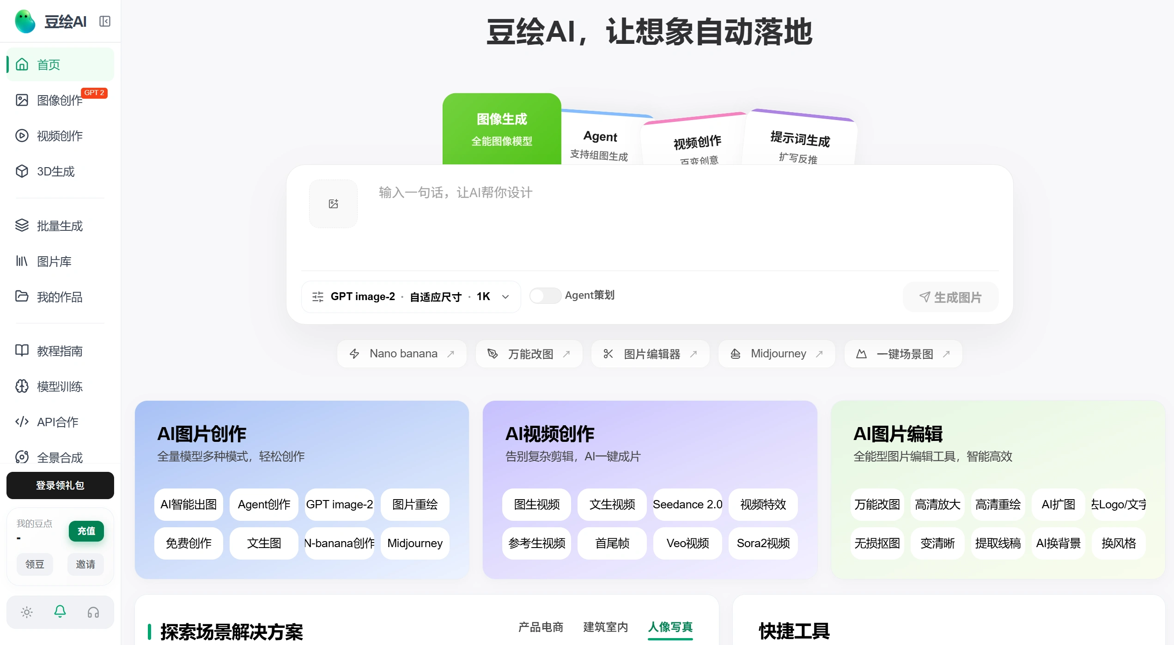This screenshot has height=645, width=1174.
Task: Select the 图像生成 tab card
Action: pos(502,129)
